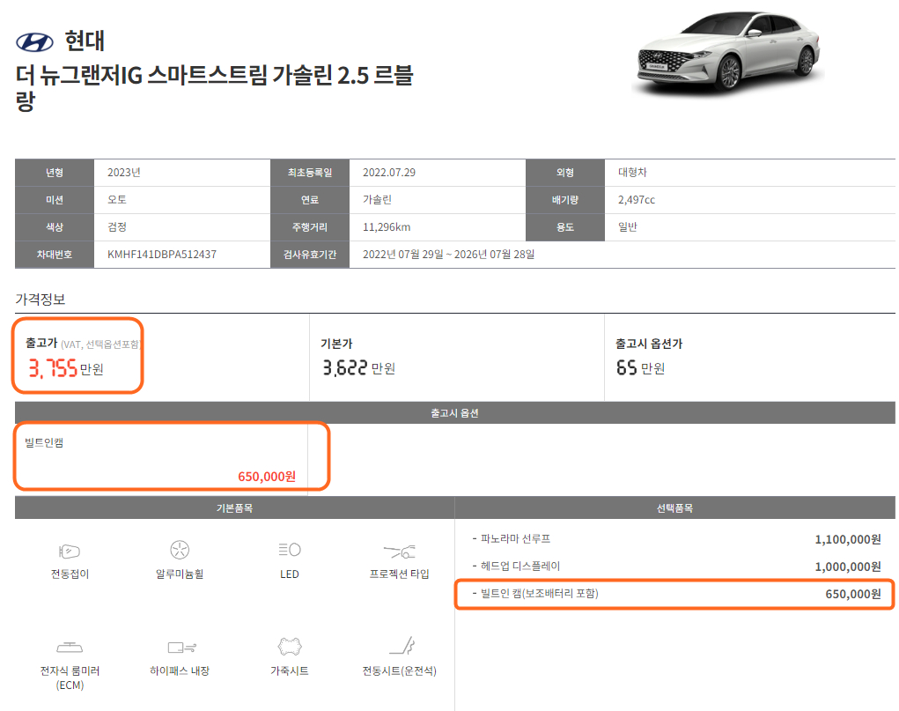Click the 가죽시트 leather seat icon

click(x=290, y=646)
